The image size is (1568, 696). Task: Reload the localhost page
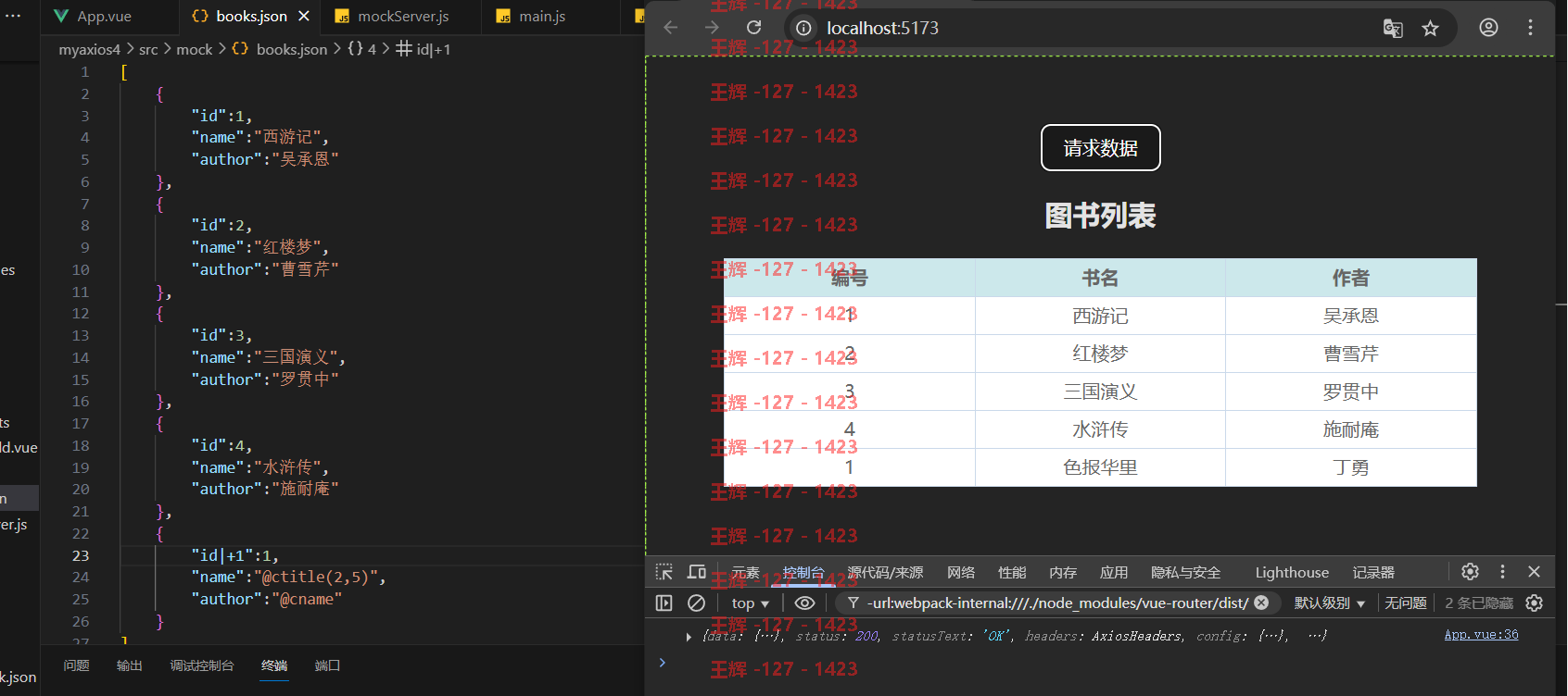(754, 28)
